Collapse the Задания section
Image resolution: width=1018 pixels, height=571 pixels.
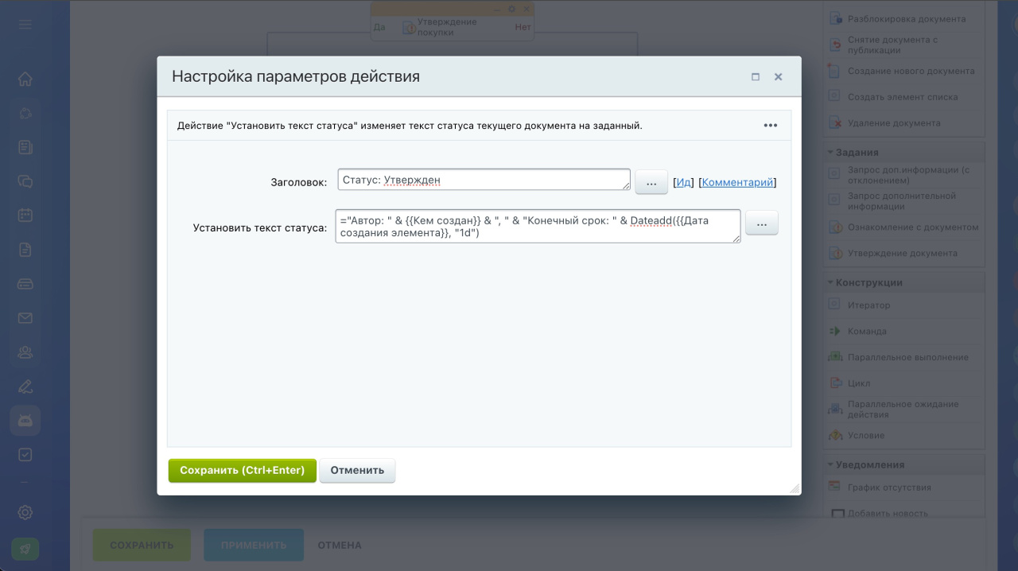pos(905,152)
